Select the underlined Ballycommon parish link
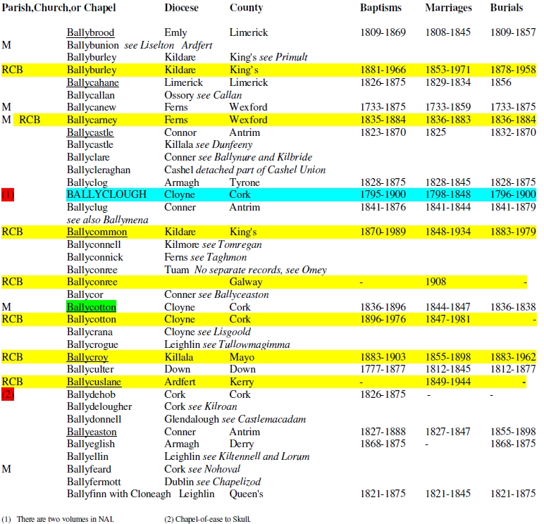Viewport: 544px width, 524px height. pyautogui.click(x=97, y=232)
